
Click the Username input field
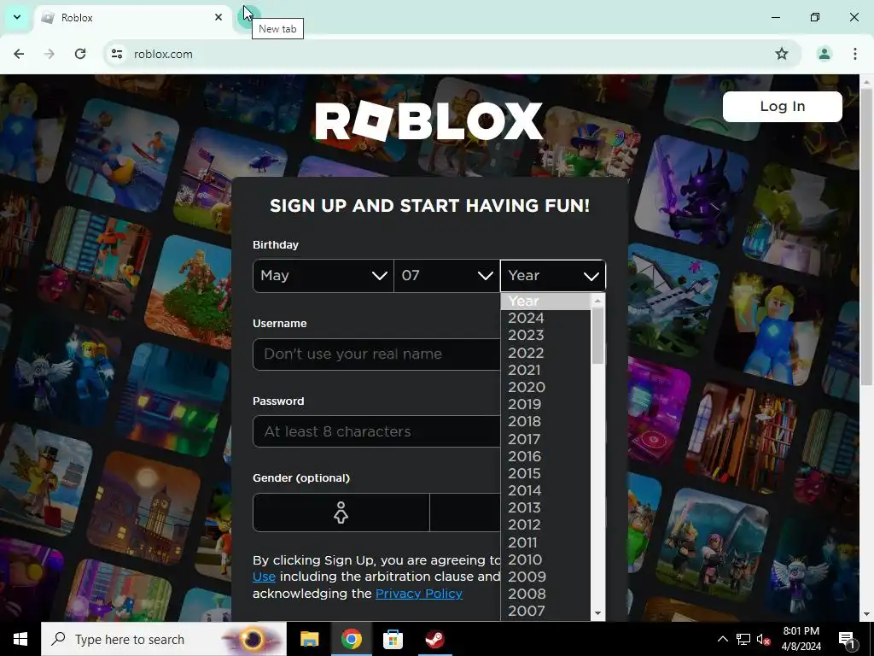376,354
